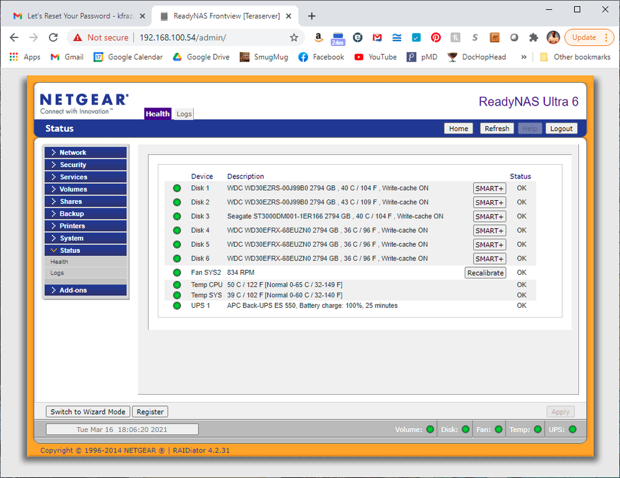Click the UPS 1 green status indicator

pyautogui.click(x=177, y=306)
